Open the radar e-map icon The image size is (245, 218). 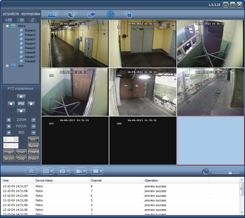[110, 14]
